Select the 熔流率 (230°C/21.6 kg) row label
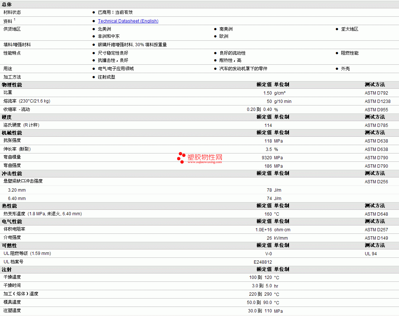 (27, 101)
